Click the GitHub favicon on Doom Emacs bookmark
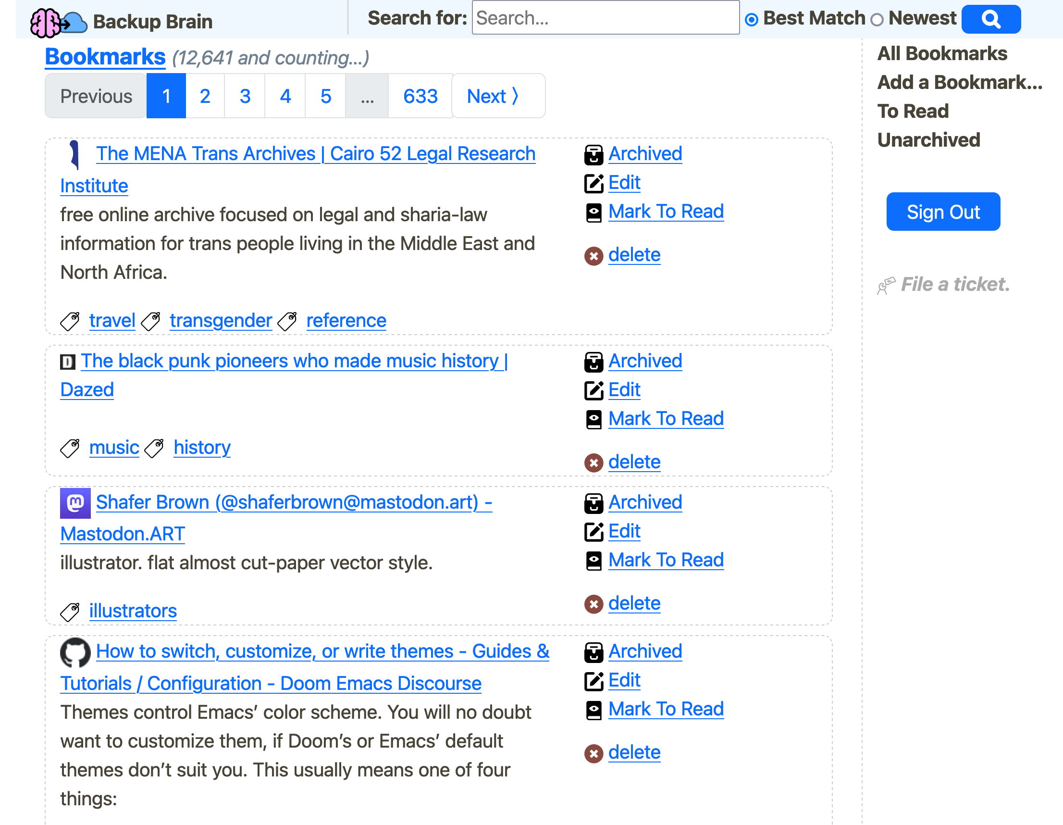 [x=76, y=651]
